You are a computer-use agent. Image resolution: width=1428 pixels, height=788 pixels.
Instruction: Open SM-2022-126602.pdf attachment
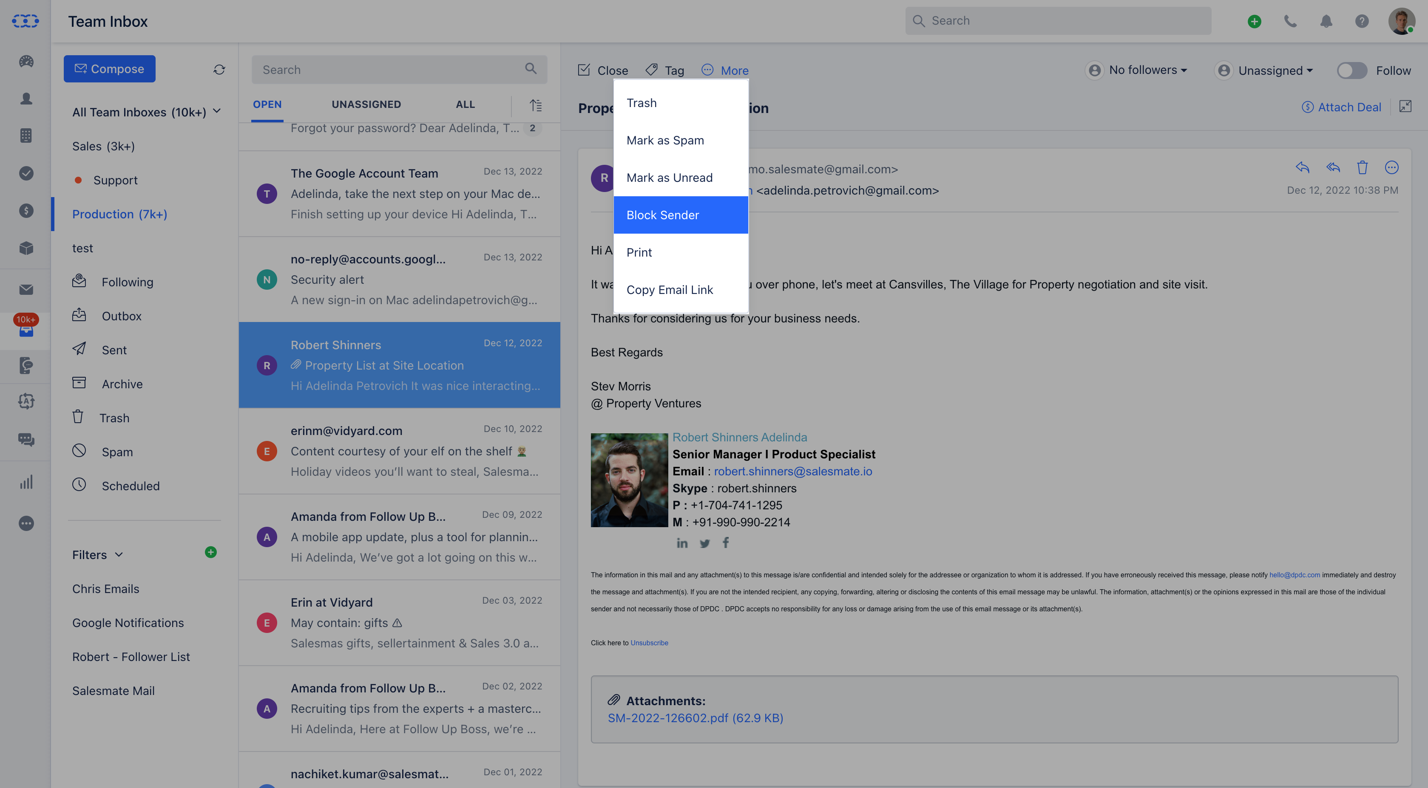[x=695, y=717]
